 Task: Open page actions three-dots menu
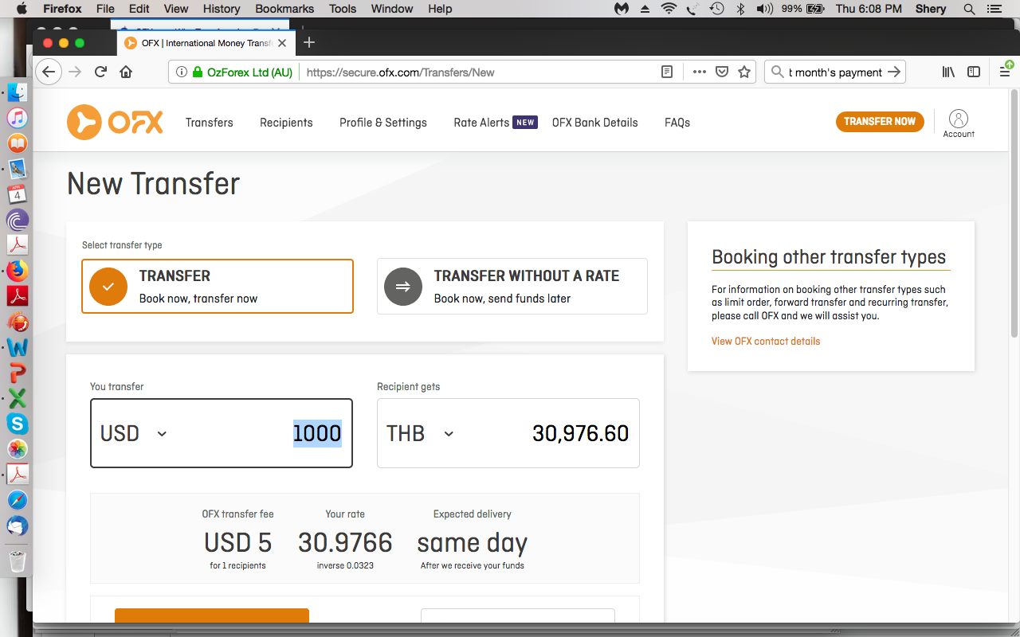click(x=700, y=72)
